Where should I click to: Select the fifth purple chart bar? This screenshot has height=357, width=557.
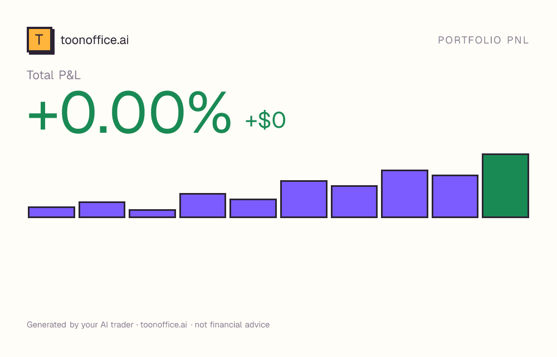pyautogui.click(x=253, y=209)
